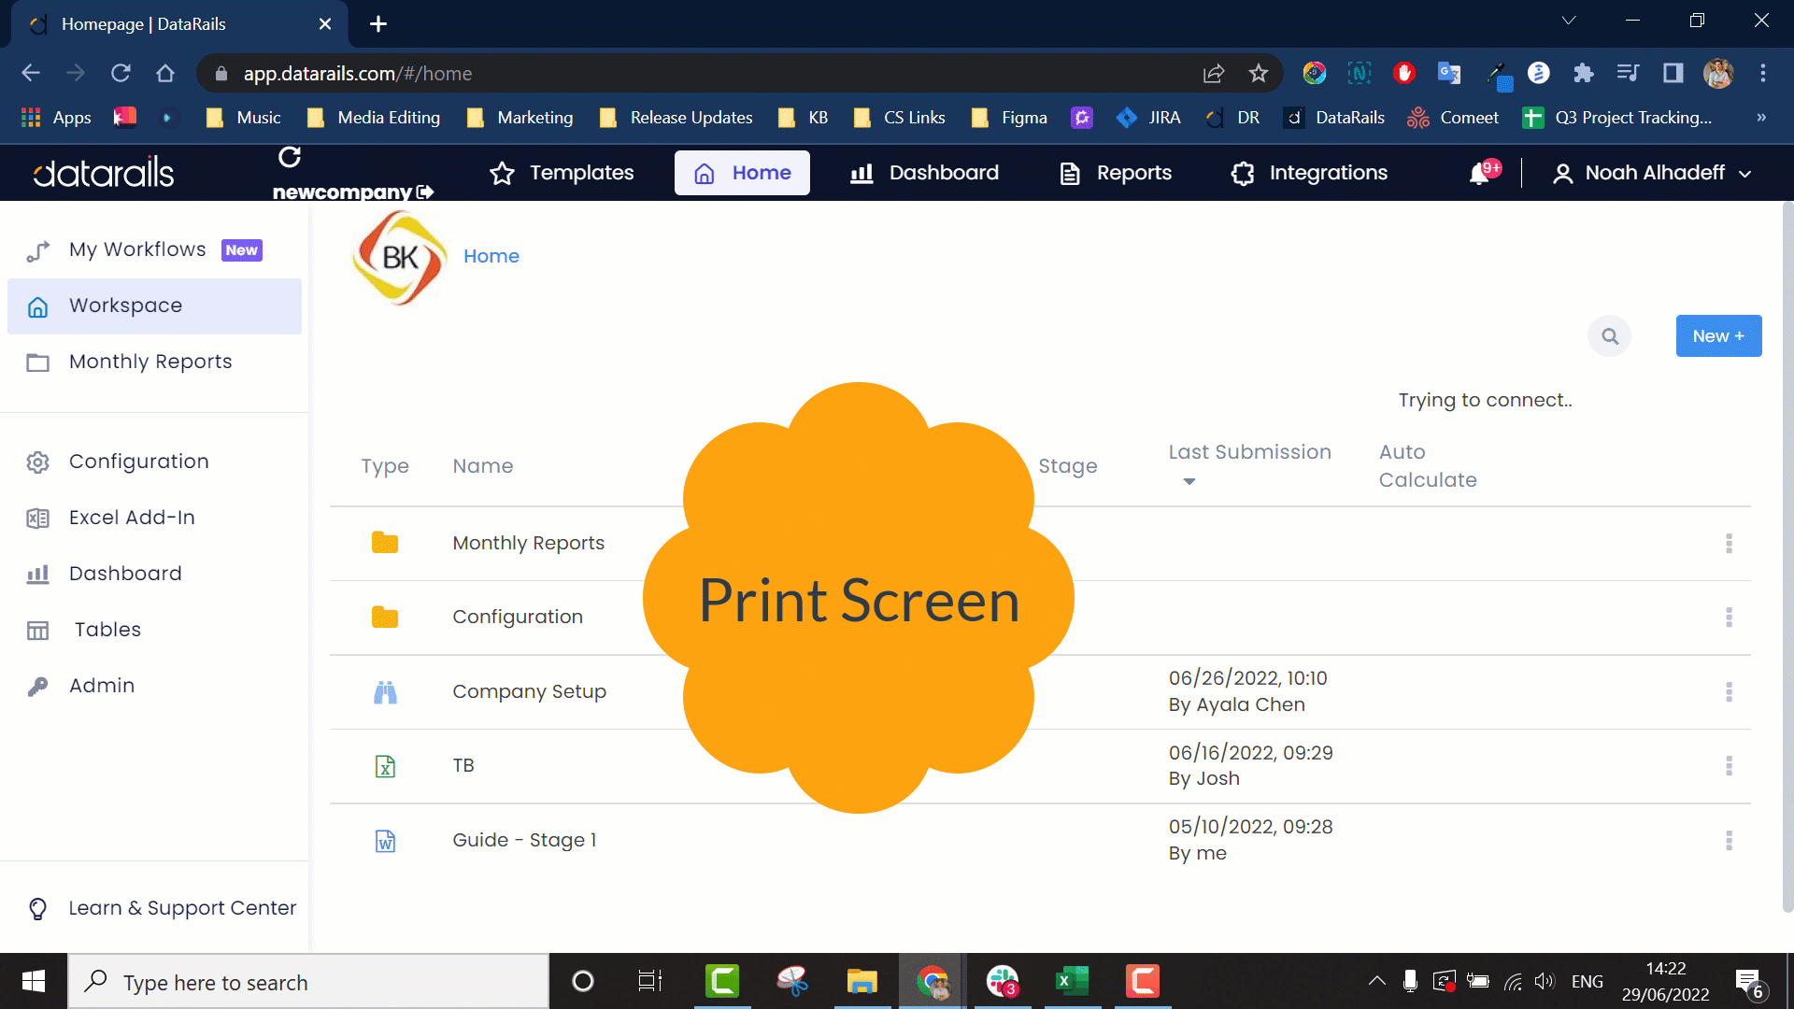
Task: Open Excel from the taskbar
Action: (1072, 981)
